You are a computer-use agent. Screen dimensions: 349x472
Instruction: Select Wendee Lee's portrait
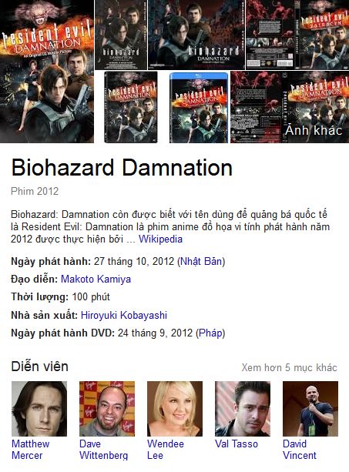point(175,409)
